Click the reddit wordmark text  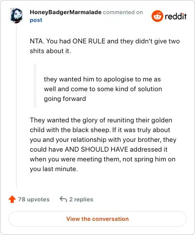(x=175, y=16)
